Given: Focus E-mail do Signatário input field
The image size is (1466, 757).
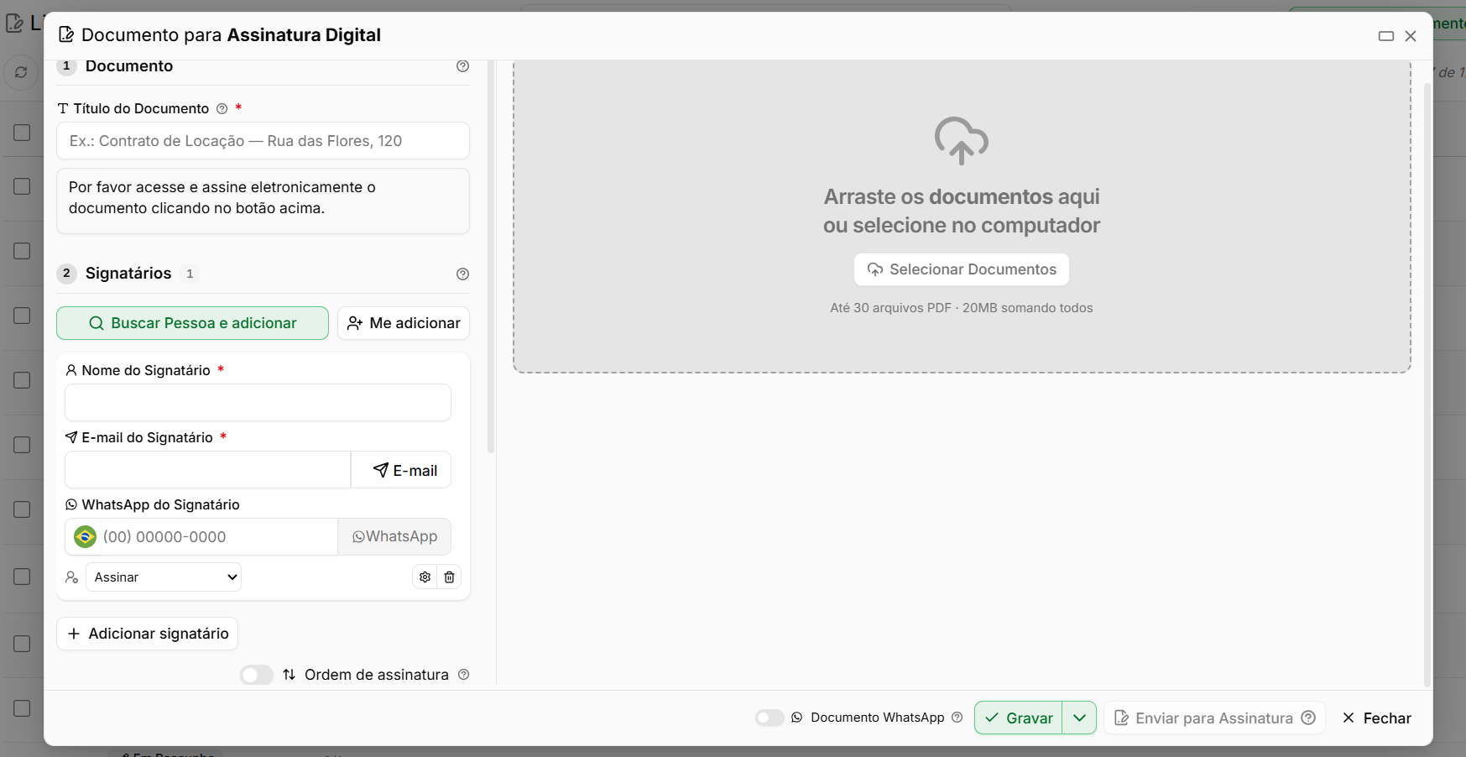Looking at the screenshot, I should pos(207,470).
